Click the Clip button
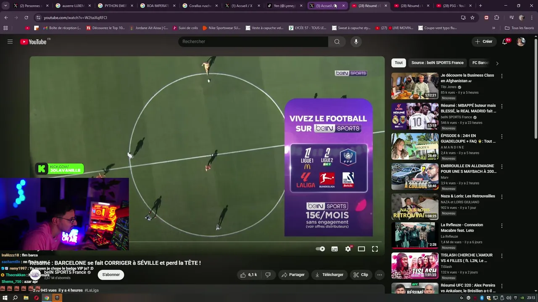This screenshot has height=302, width=538. click(361, 275)
